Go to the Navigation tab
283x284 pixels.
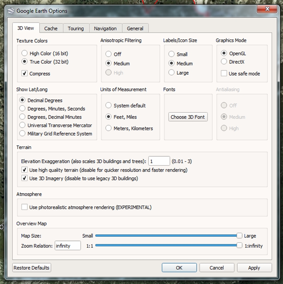105,28
